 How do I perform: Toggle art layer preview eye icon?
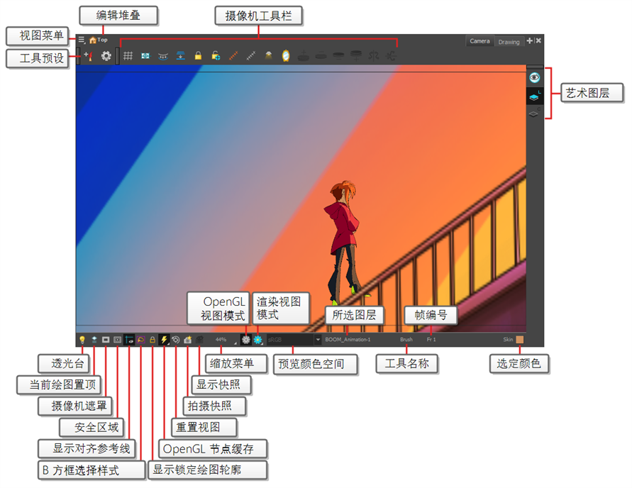point(535,77)
